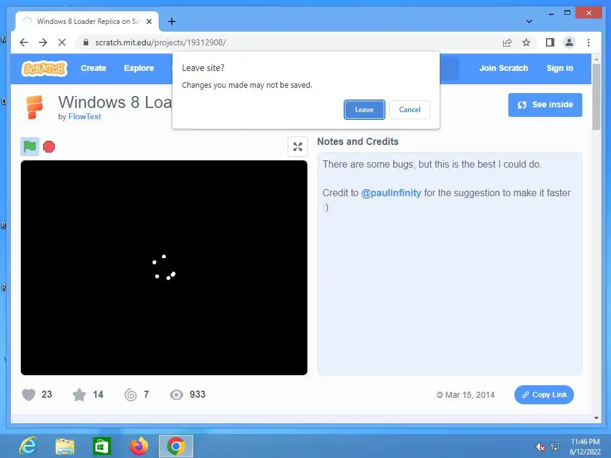This screenshot has height=458, width=611.
Task: Open the FlowTest author profile link
Action: click(x=85, y=116)
